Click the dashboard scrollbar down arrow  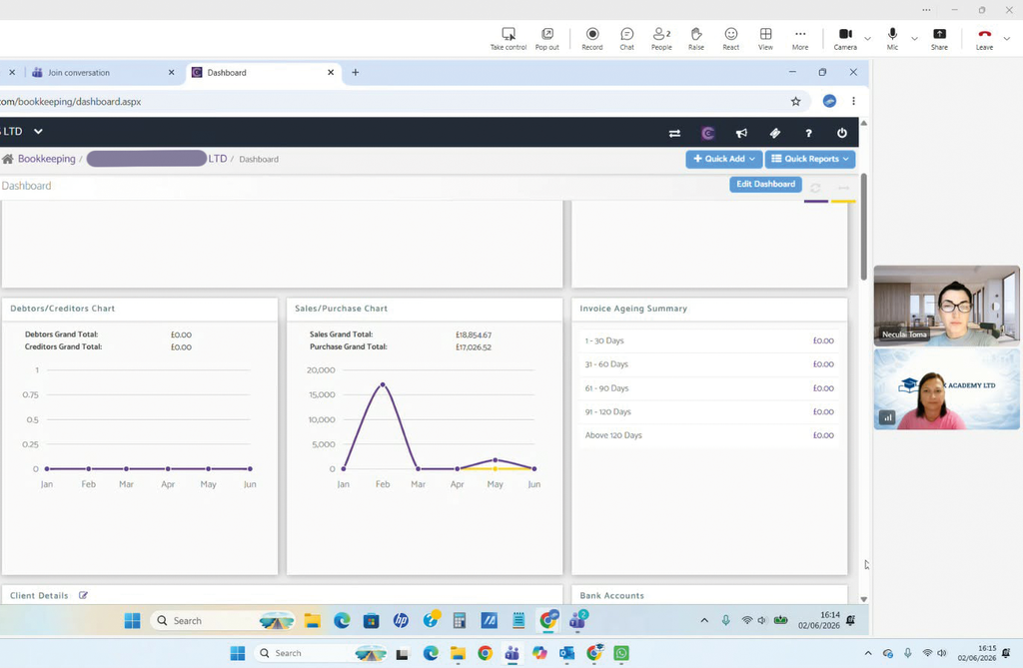(864, 599)
